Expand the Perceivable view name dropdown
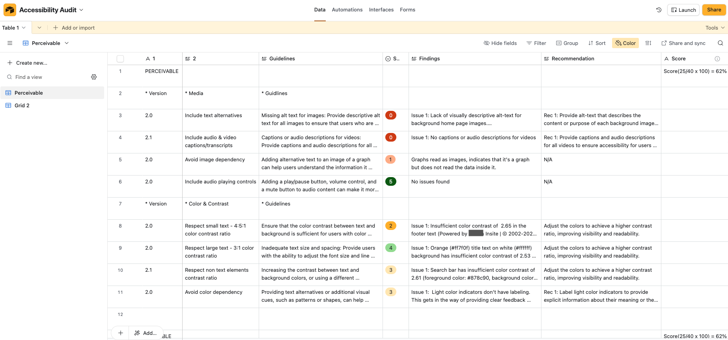 tap(67, 43)
